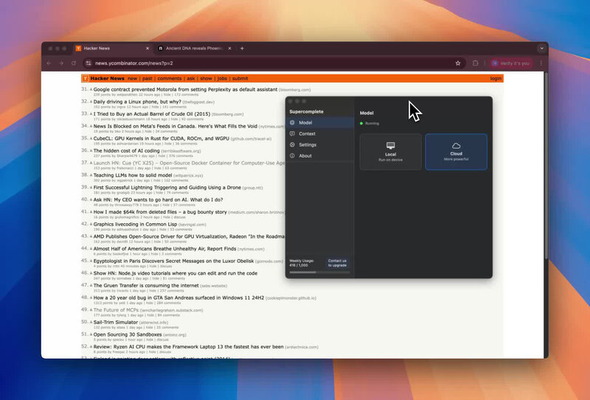Upvote story 31 about Google Motorola contract
Screen dimensions: 590x400
point(91,89)
